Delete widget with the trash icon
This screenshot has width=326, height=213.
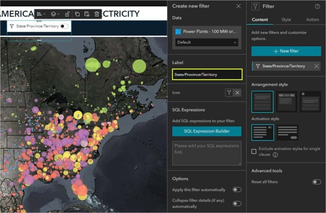(x=97, y=14)
